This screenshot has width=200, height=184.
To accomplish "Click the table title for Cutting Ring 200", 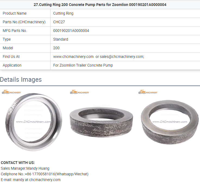I will click(x=100, y=5).
